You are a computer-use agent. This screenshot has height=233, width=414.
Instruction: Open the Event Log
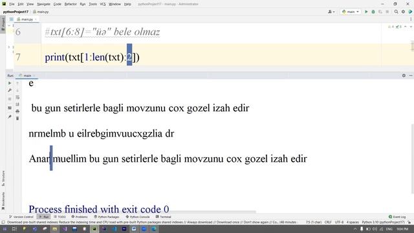point(397,217)
